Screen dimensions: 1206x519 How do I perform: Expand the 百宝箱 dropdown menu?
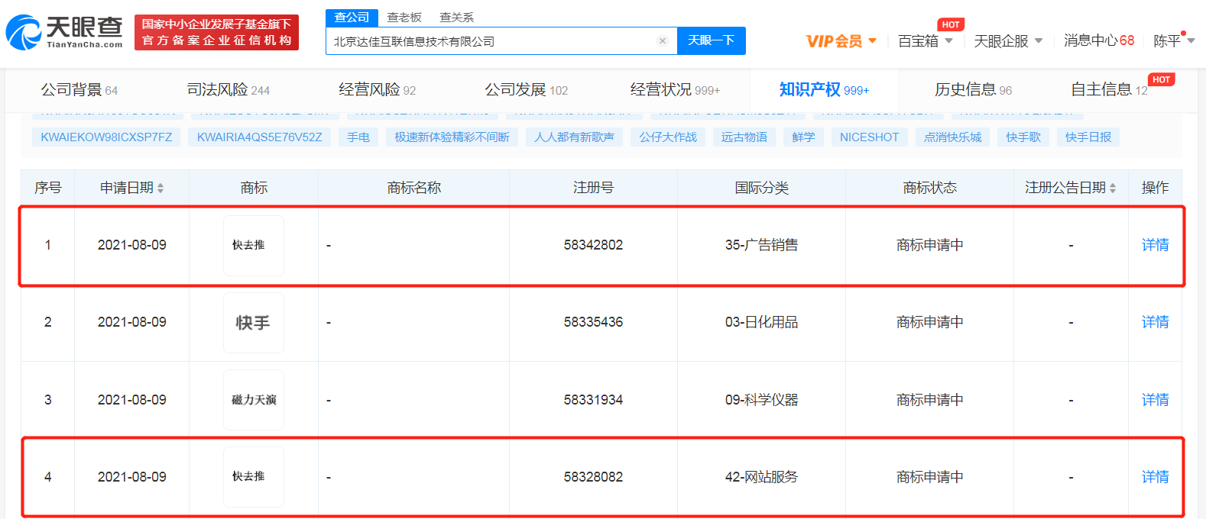click(x=926, y=41)
